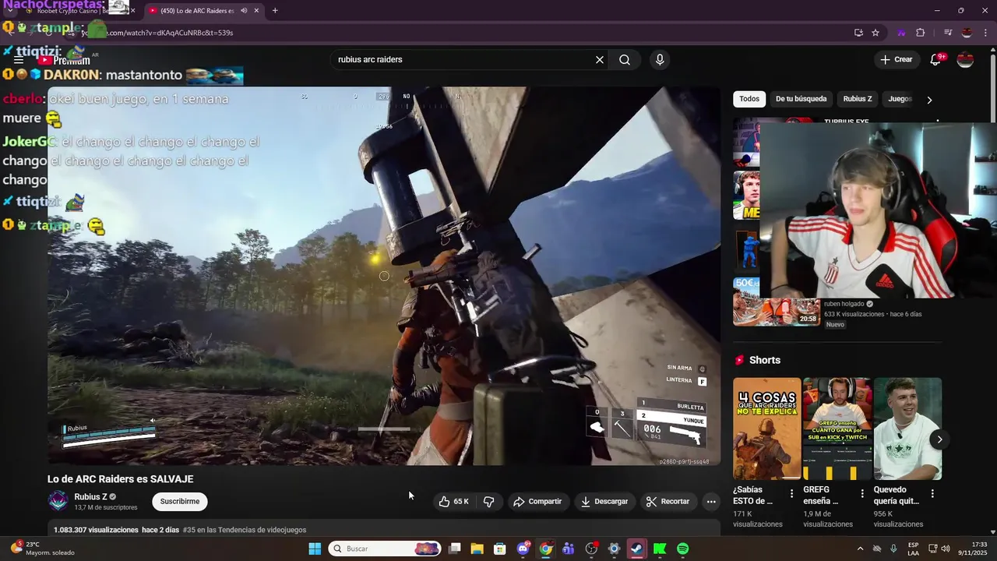Open Discord from the taskbar
Viewport: 997px width, 561px height.
(523, 549)
